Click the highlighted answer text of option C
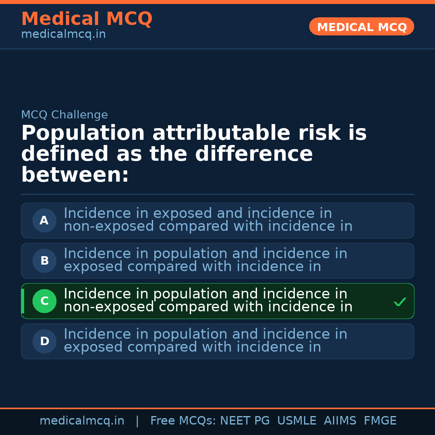This screenshot has height=435, width=435. click(208, 300)
